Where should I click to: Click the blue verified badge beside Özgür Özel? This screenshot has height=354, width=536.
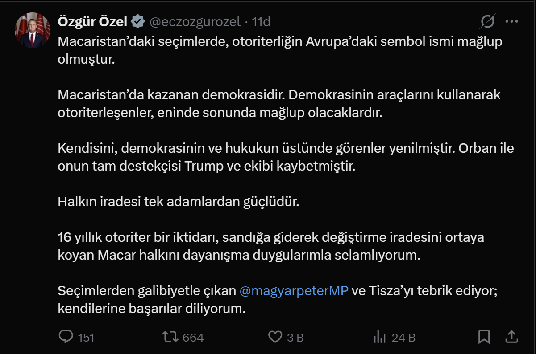pyautogui.click(x=138, y=21)
